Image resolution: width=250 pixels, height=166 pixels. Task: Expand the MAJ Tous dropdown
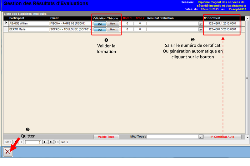200,137
